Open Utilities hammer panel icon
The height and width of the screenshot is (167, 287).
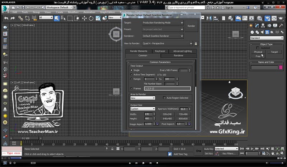[x=281, y=25]
